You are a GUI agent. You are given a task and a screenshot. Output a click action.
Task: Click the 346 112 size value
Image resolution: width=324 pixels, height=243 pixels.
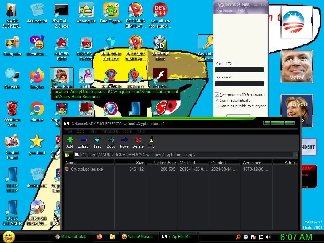coord(136,169)
